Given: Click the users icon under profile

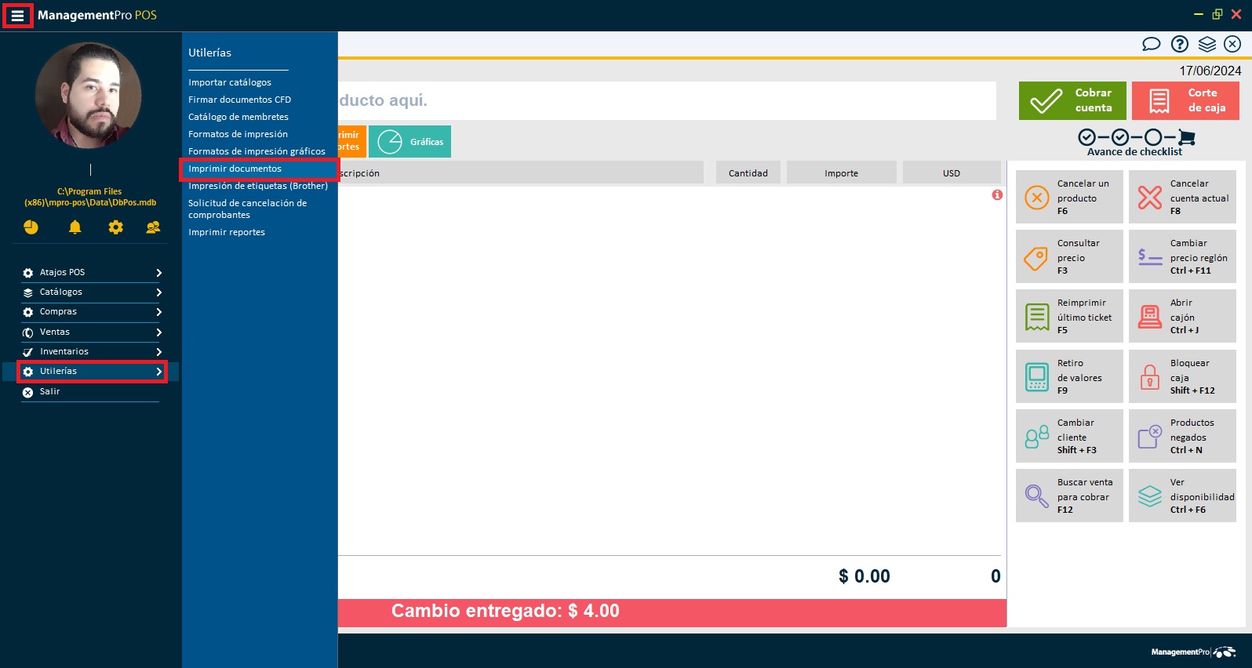Looking at the screenshot, I should [x=153, y=227].
